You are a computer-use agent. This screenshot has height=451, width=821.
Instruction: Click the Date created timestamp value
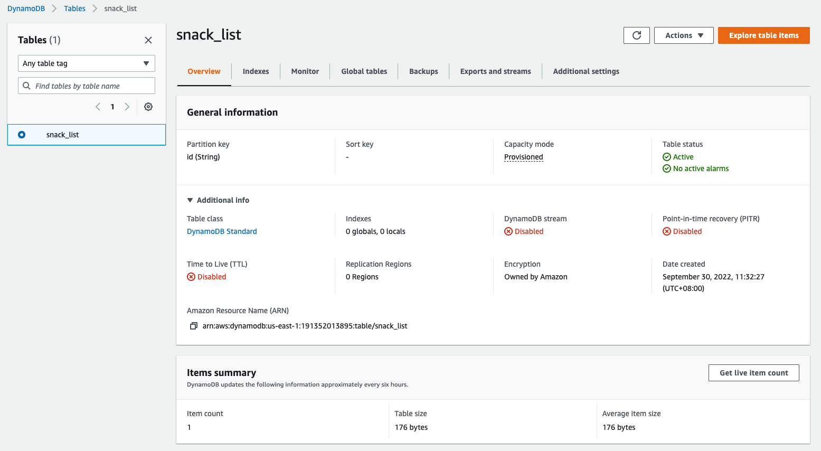[x=713, y=283]
